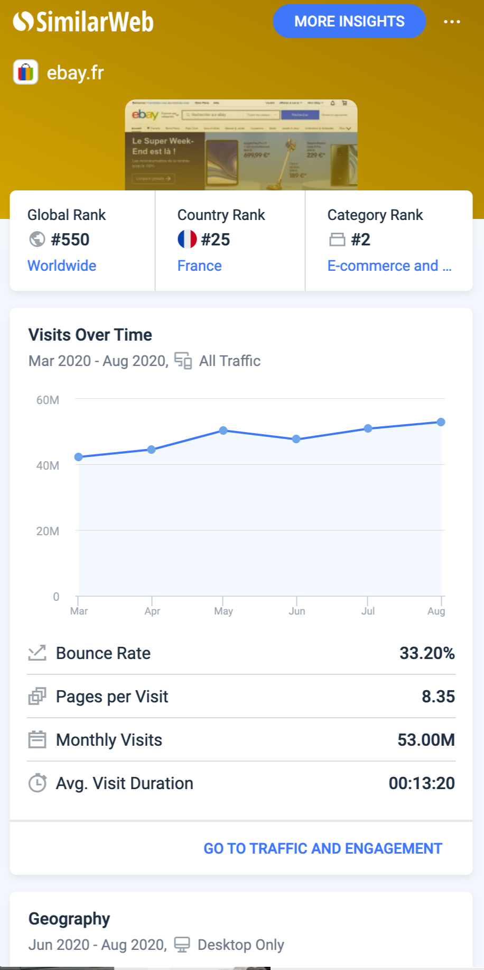This screenshot has height=970, width=484.
Task: Click the Visits Over Time heading
Action: [x=90, y=335]
